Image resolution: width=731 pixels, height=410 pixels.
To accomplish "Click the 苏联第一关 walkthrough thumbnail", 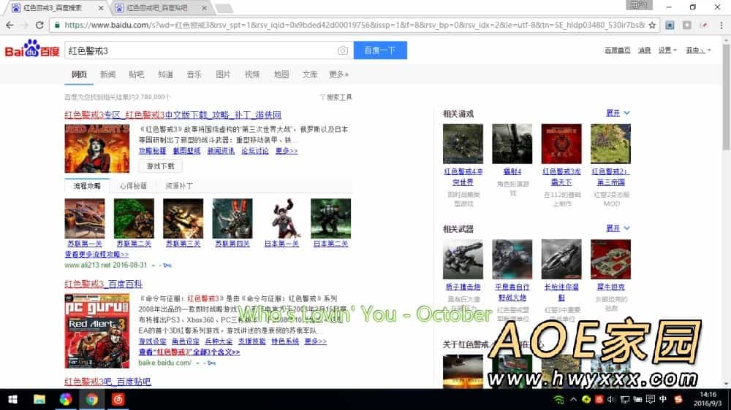I will 84,218.
